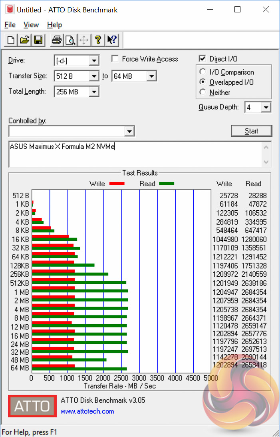Click the green Read legend swatch
280x437 pixels.
point(167,184)
